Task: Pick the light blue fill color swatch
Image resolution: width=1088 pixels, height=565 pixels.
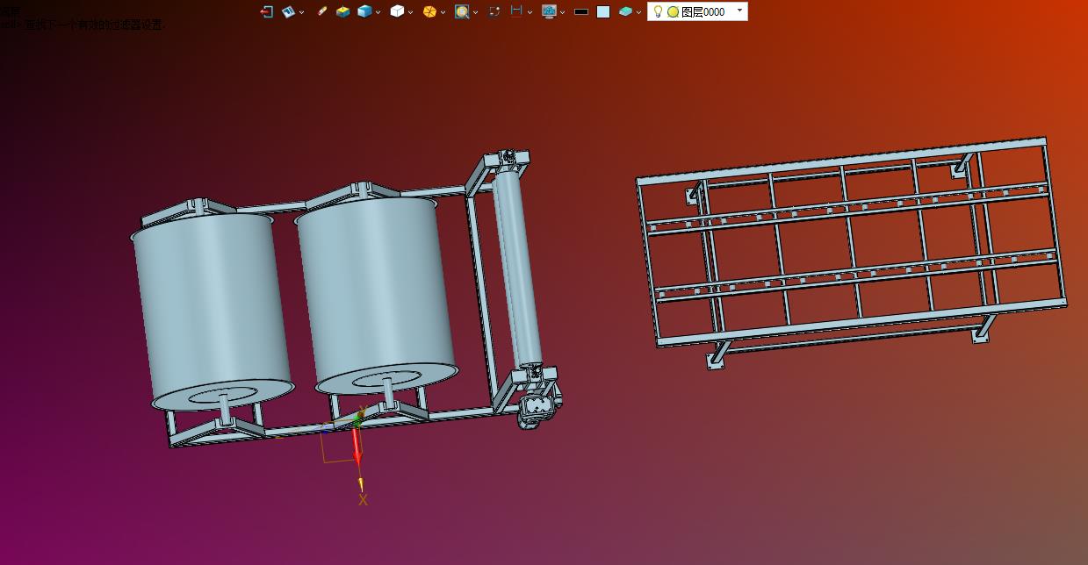Action: coord(603,11)
